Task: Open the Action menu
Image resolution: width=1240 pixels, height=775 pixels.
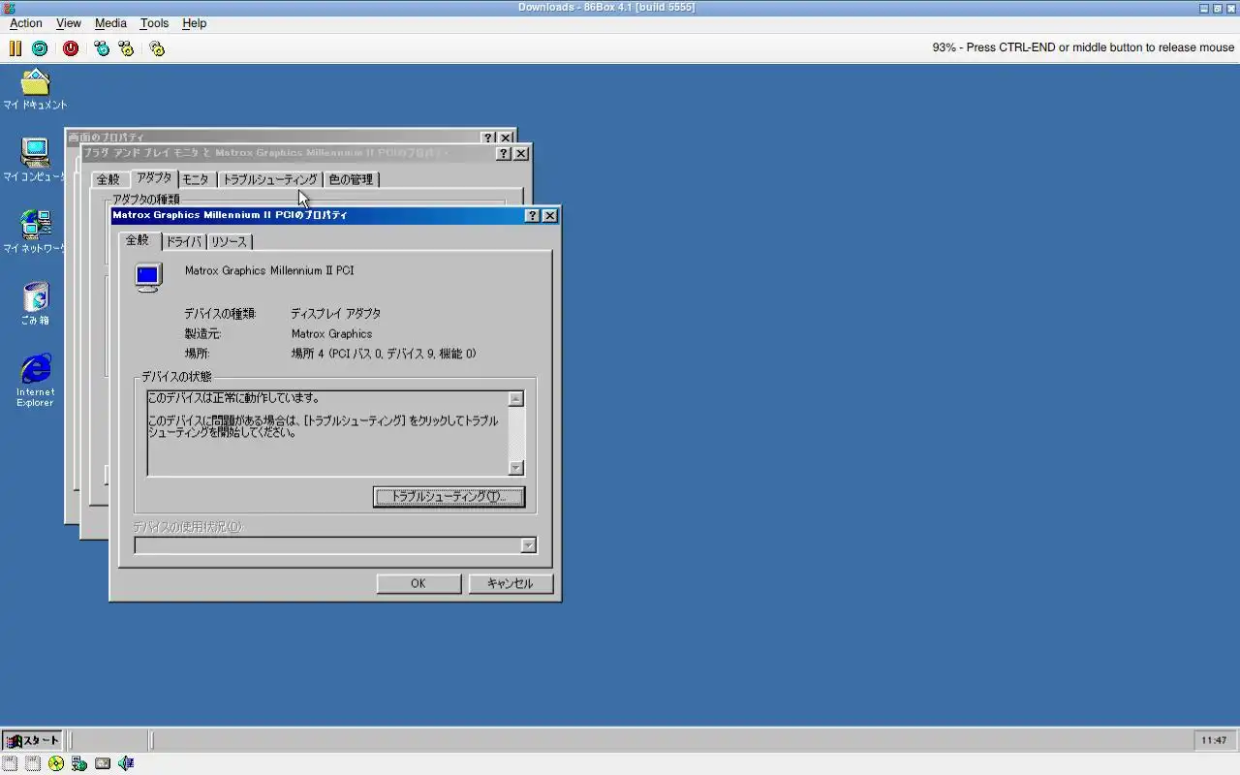Action: (26, 23)
